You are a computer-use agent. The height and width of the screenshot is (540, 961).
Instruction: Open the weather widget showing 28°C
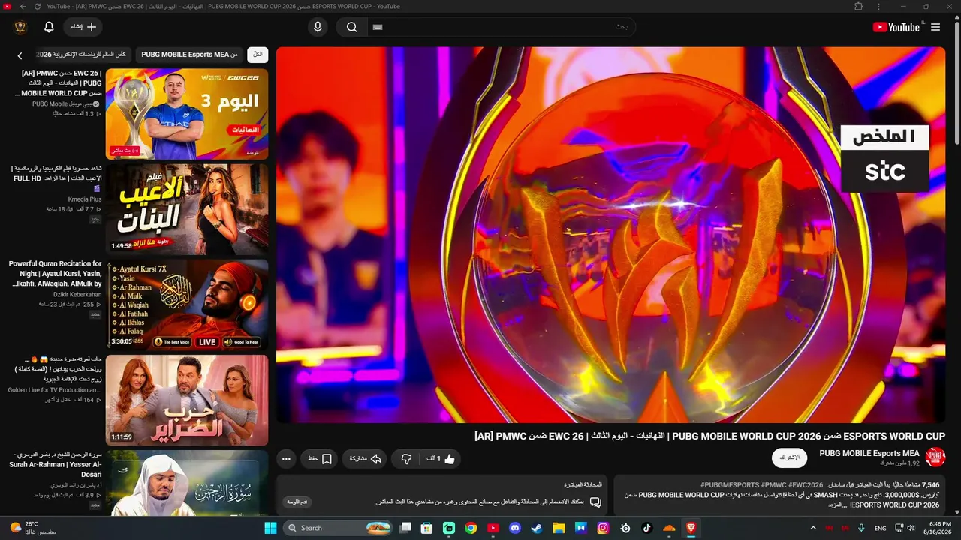click(x=33, y=528)
